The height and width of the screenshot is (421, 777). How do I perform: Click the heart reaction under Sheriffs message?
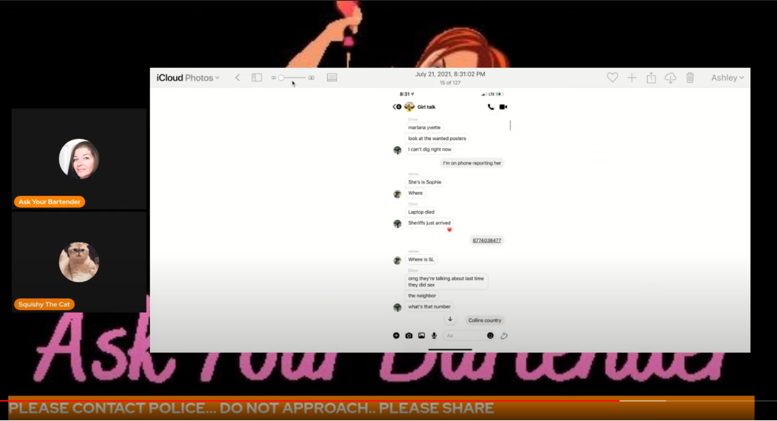click(449, 230)
